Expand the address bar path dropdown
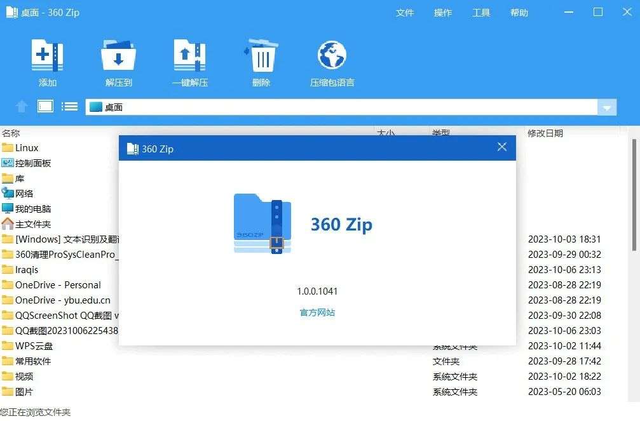Image resolution: width=640 pixels, height=421 pixels. tap(607, 106)
